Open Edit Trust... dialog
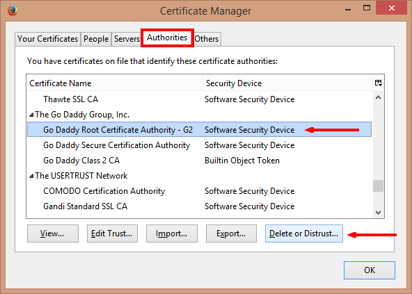The height and width of the screenshot is (294, 412). [112, 234]
